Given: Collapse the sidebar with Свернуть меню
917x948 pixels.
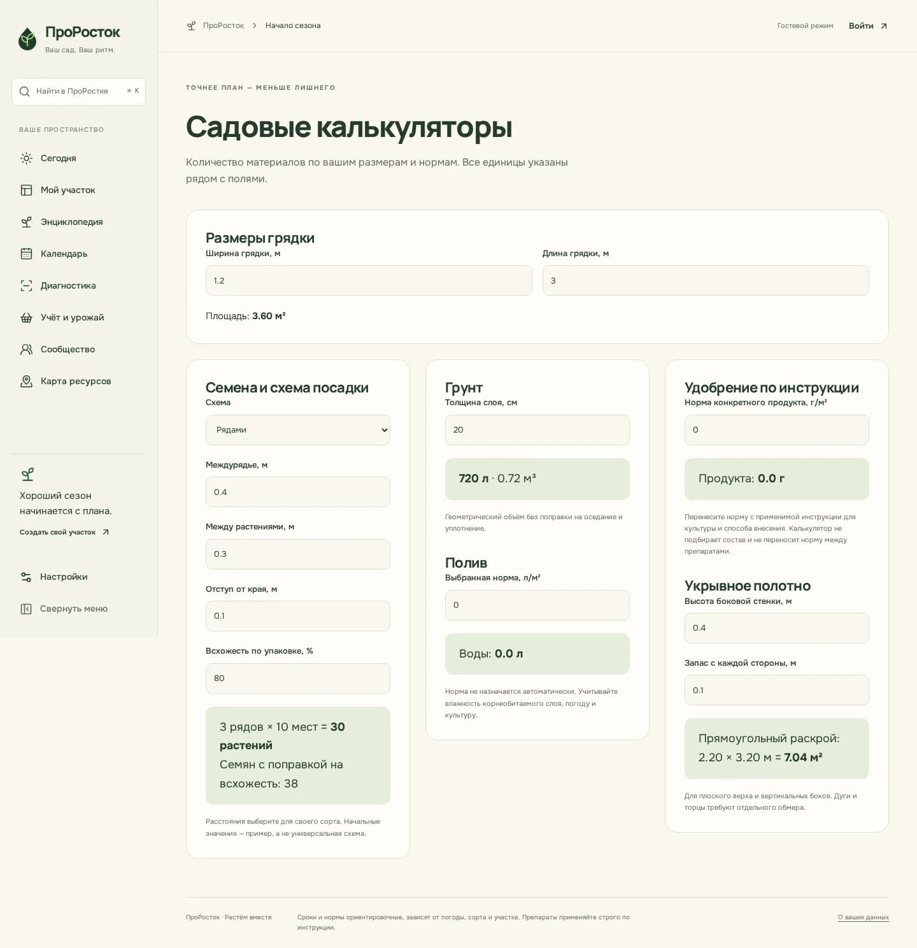Looking at the screenshot, I should pos(78,608).
